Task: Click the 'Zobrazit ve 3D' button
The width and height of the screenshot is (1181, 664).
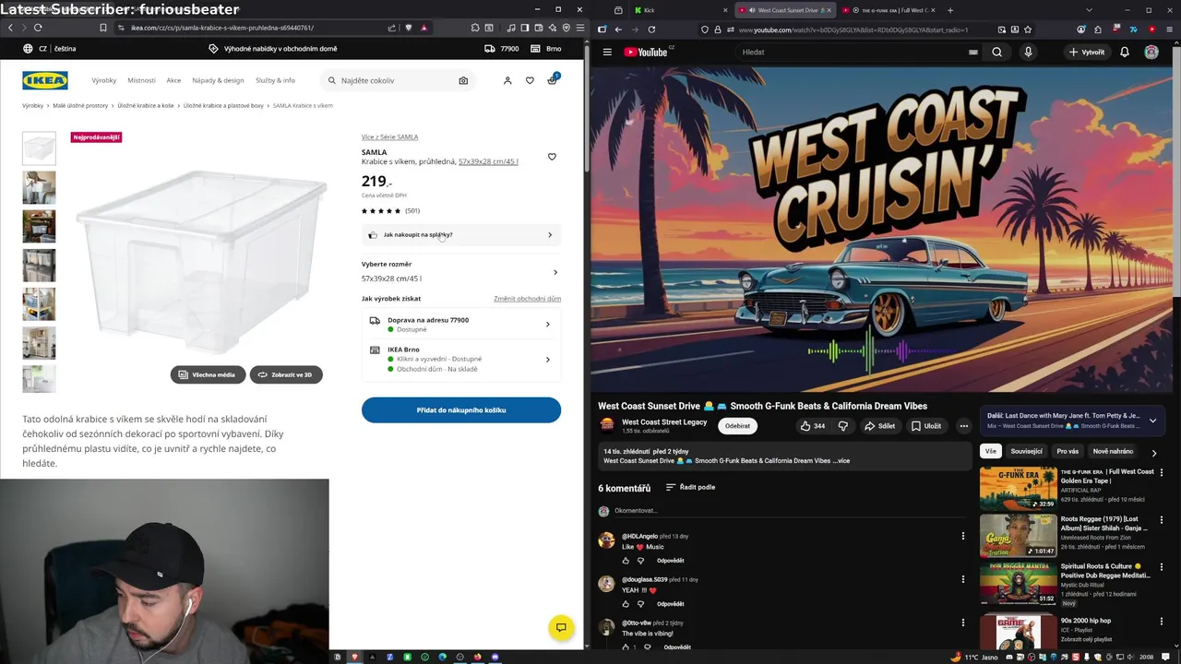Action: pos(286,374)
